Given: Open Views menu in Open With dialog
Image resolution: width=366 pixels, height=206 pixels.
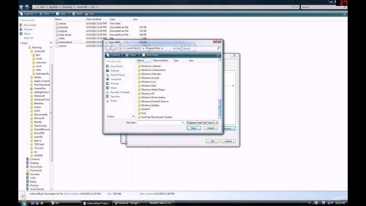Looking at the screenshot, I should (x=133, y=55).
